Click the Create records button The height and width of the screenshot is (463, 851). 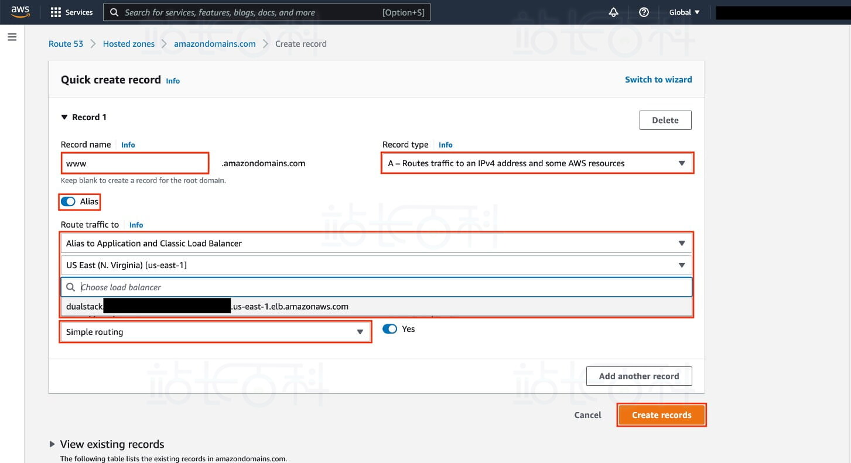click(x=662, y=415)
